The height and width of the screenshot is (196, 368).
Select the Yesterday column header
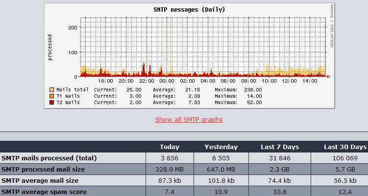pyautogui.click(x=221, y=147)
